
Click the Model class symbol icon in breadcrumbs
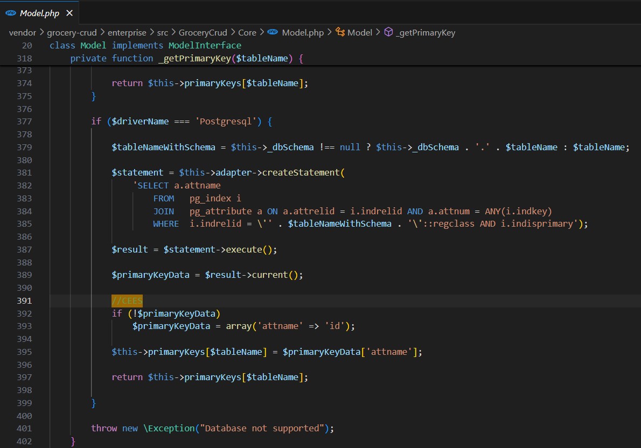pos(340,32)
